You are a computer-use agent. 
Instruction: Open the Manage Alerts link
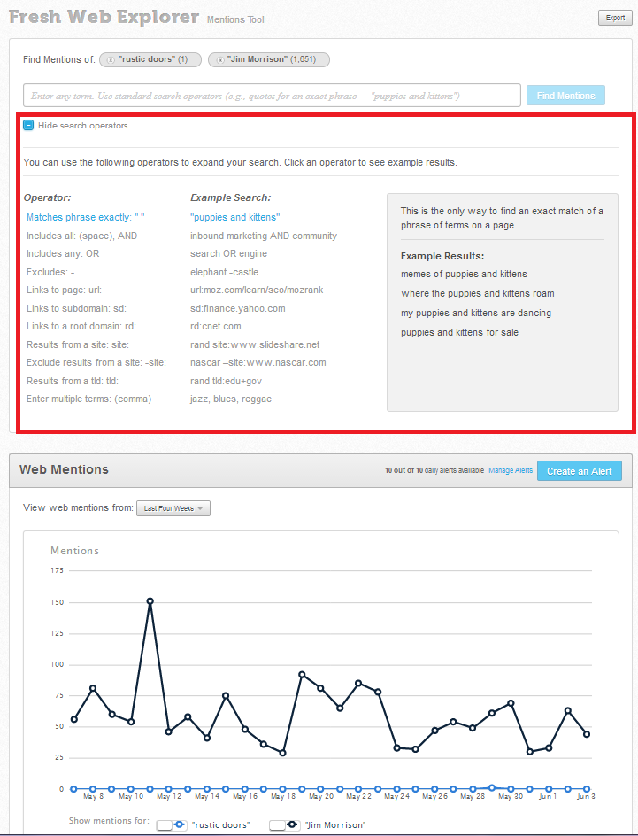[x=511, y=470]
